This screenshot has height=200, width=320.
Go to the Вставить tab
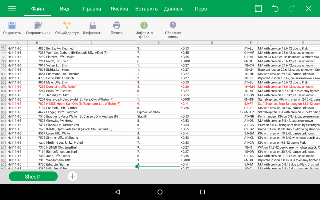pyautogui.click(x=146, y=9)
